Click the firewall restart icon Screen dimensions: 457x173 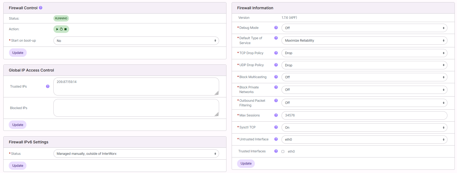point(61,29)
